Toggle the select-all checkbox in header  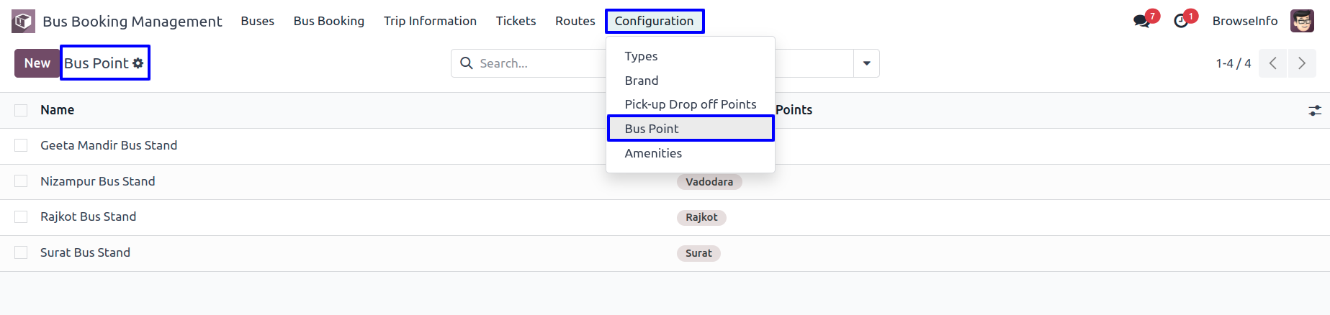coord(21,110)
